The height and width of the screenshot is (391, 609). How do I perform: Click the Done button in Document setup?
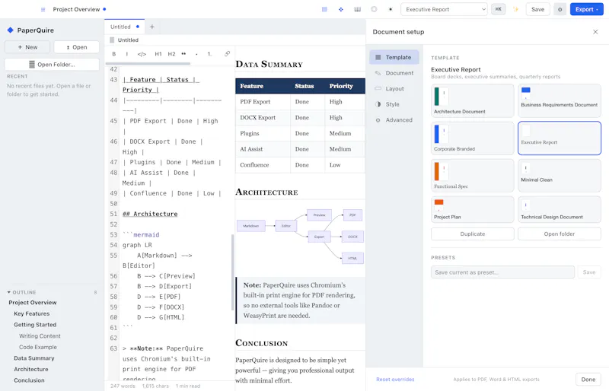pyautogui.click(x=588, y=380)
